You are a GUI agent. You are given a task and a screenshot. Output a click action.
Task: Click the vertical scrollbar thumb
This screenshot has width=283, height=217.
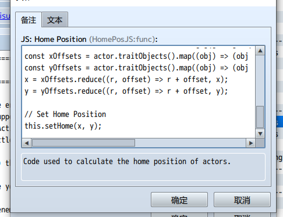tap(260, 117)
